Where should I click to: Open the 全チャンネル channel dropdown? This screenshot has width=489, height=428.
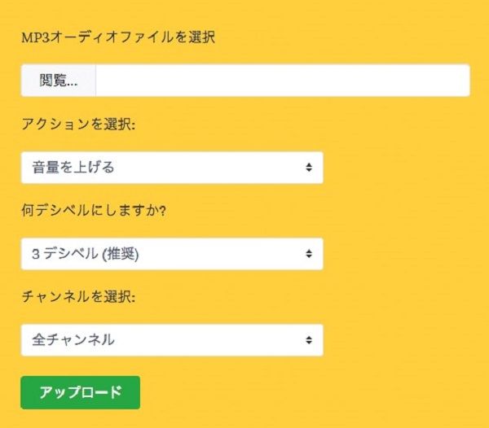tap(172, 340)
